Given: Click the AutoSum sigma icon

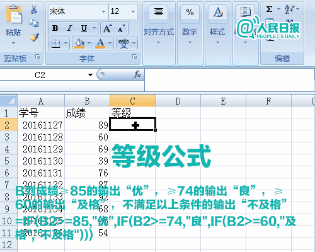Looking at the screenshot, I should pyautogui.click(x=269, y=9).
